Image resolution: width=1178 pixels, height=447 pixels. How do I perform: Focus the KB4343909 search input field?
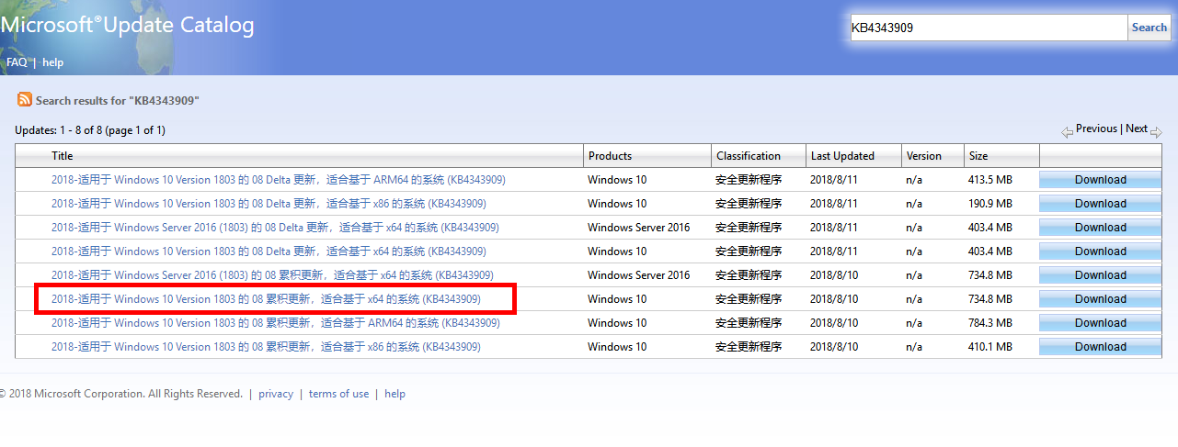988,28
